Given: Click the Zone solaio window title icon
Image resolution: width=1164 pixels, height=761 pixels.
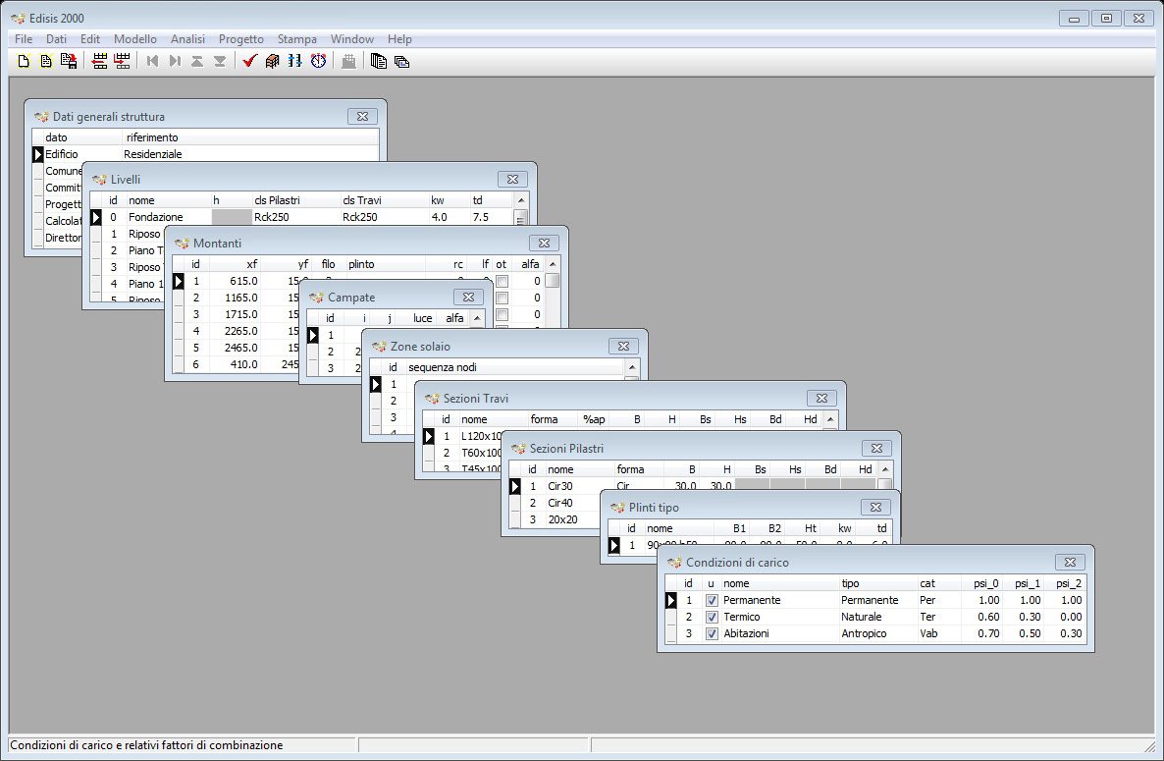Looking at the screenshot, I should 379,347.
